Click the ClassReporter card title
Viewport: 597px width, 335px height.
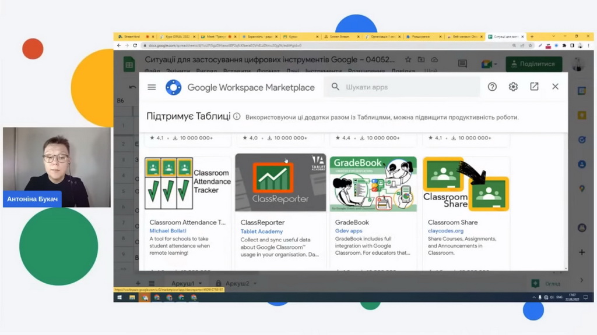coord(262,223)
